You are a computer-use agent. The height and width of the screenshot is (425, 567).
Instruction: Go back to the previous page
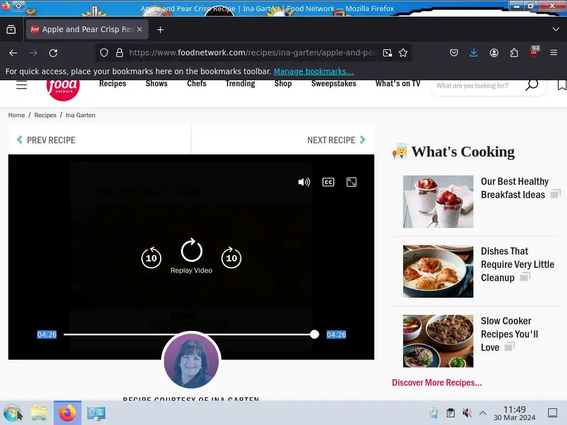pyautogui.click(x=13, y=53)
